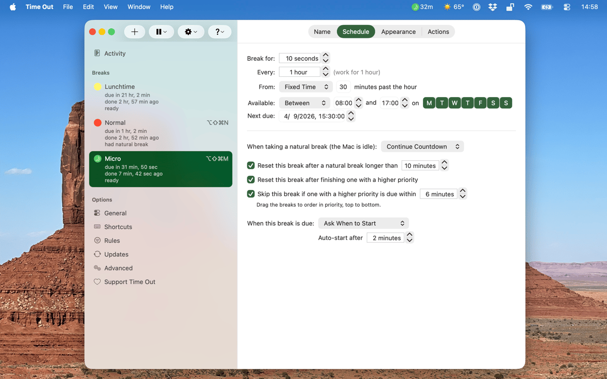Screen dimensions: 607x379
Task: Open the Fixed Time dropdown
Action: coord(306,87)
